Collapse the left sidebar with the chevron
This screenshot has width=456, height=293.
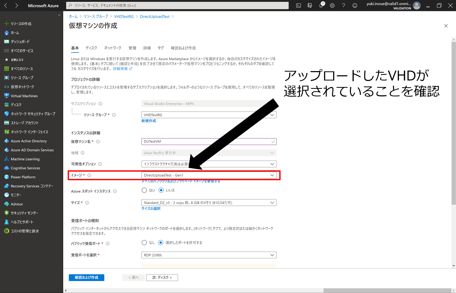point(59,15)
